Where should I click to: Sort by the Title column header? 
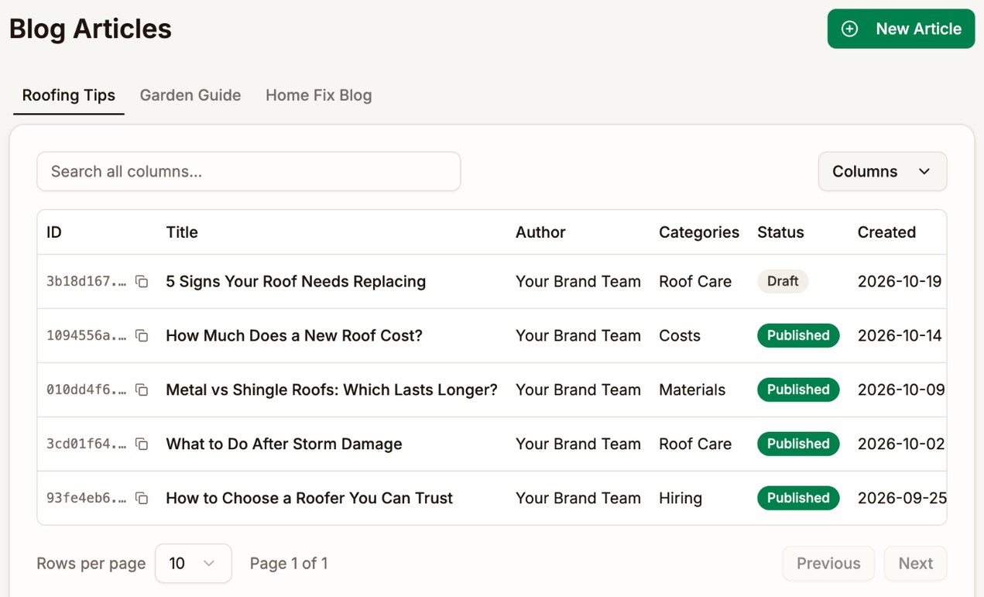pos(182,232)
